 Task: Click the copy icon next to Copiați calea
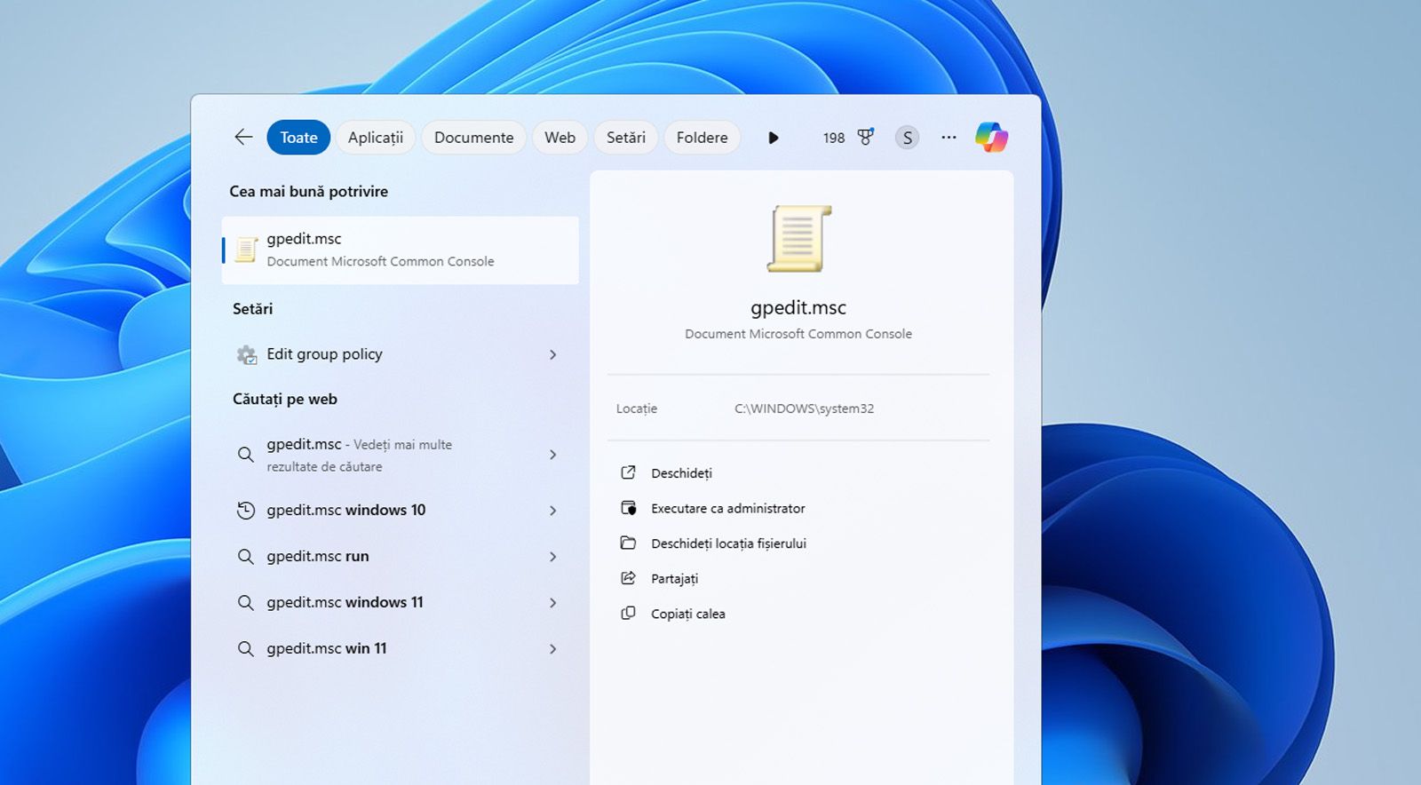(x=628, y=613)
